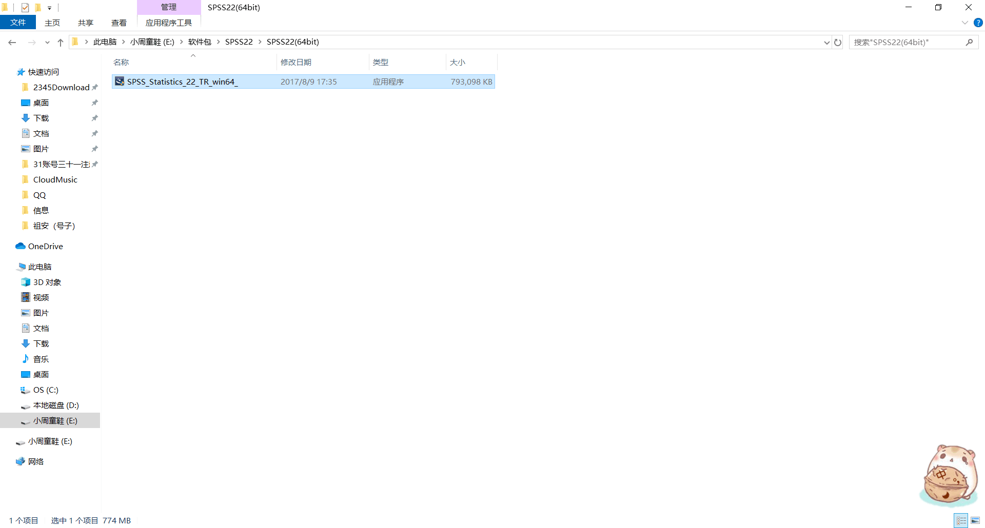Go forward with the forward arrow
Viewport: 985px width, 528px height.
point(32,43)
